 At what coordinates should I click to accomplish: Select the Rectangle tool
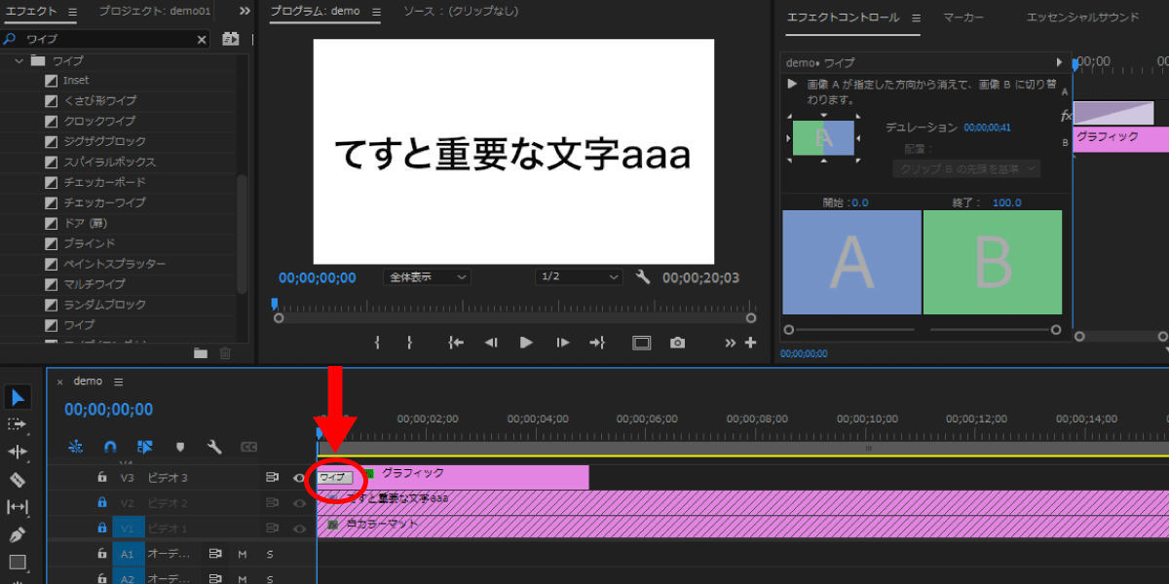pos(18,562)
